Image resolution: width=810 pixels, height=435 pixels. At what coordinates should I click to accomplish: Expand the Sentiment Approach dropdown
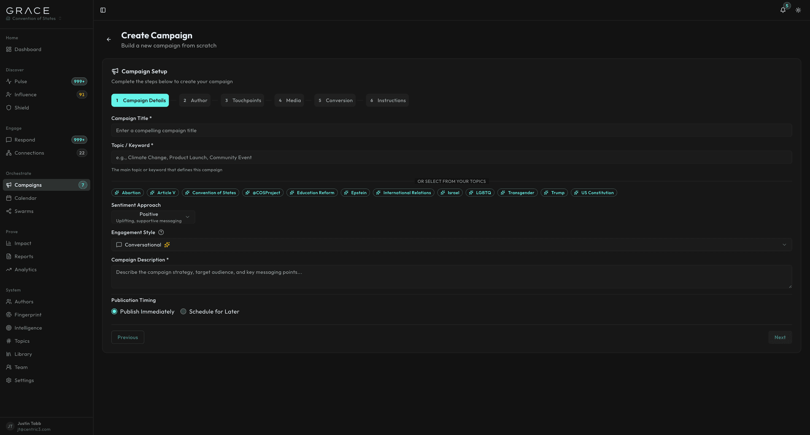(x=153, y=217)
